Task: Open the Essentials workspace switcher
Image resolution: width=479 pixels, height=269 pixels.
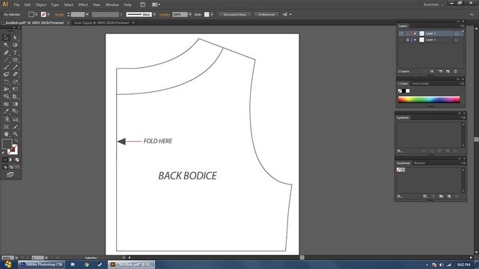Action: 433,4
